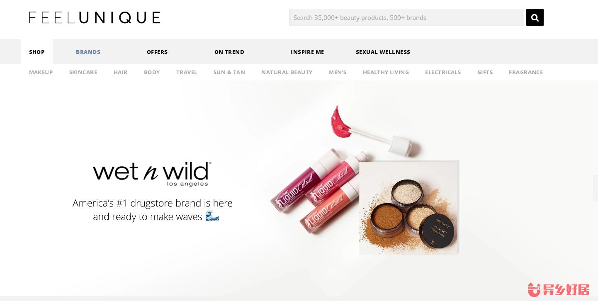Click the search products input field
This screenshot has width=598, height=301.
[406, 17]
